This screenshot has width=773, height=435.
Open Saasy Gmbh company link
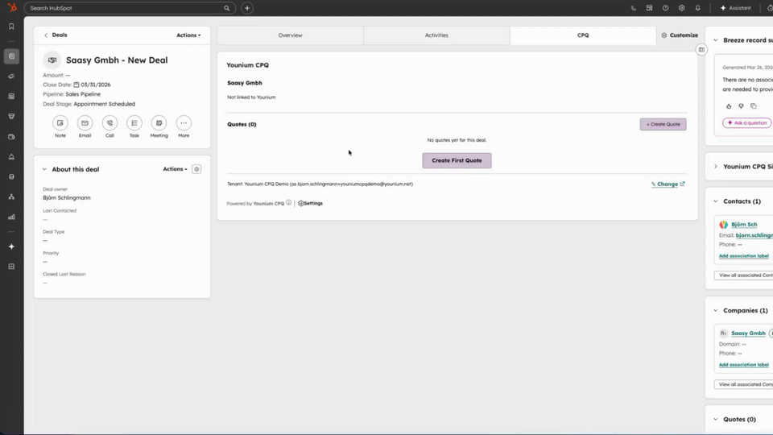748,333
